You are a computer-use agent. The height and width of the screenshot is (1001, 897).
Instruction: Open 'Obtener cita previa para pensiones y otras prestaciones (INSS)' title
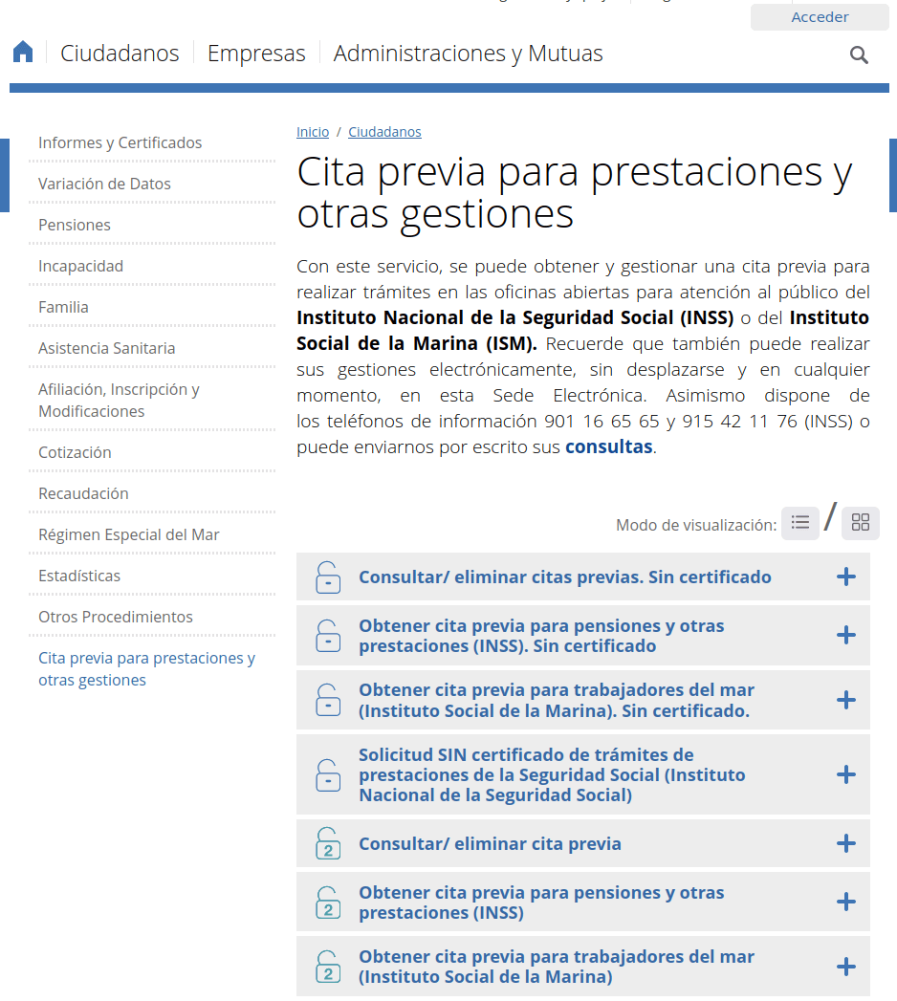541,903
